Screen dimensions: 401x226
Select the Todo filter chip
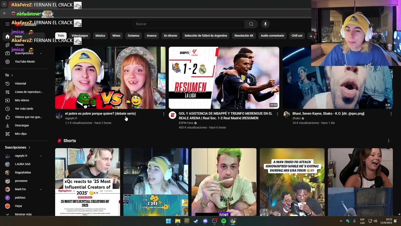coord(61,35)
